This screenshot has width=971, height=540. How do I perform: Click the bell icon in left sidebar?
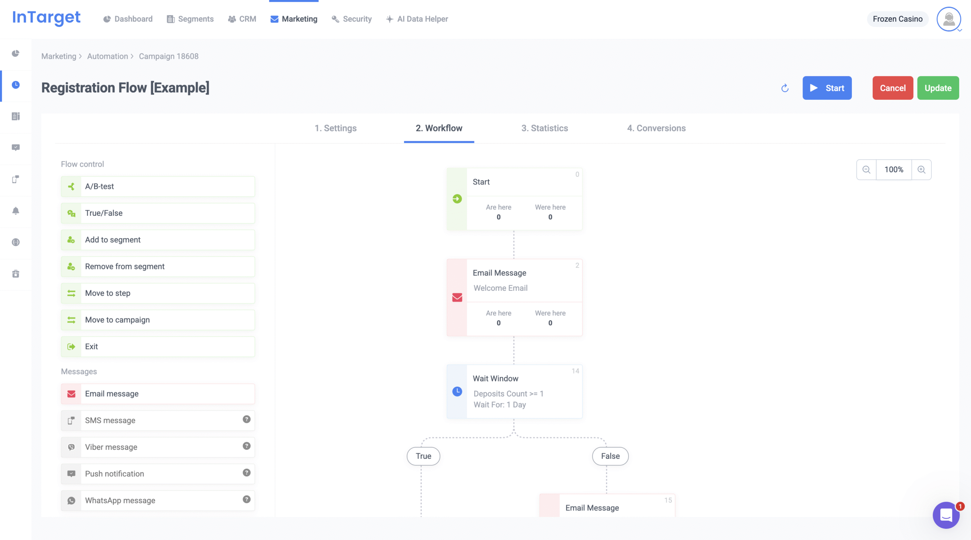pos(16,211)
